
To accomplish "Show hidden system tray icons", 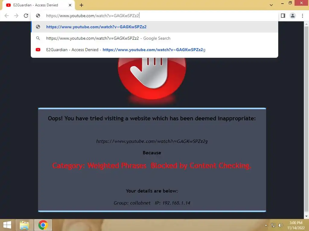I will coord(266,225).
